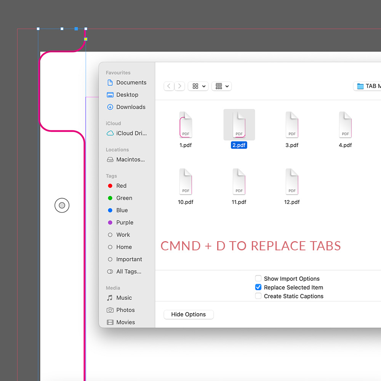Click the frame's top-center selection handle

(62, 29)
